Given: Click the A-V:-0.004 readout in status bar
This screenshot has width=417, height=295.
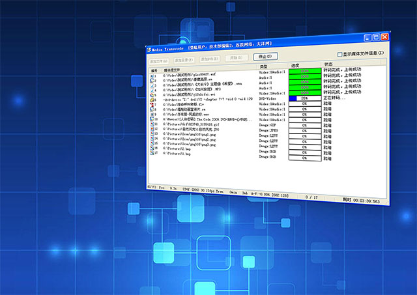Looking at the screenshot, I should click(260, 194).
